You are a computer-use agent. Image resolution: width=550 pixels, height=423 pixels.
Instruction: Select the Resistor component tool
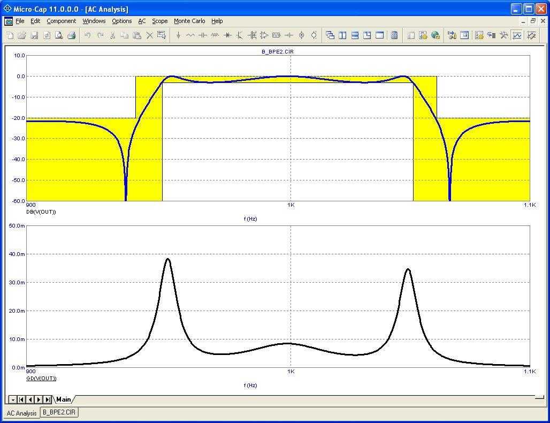[189, 35]
